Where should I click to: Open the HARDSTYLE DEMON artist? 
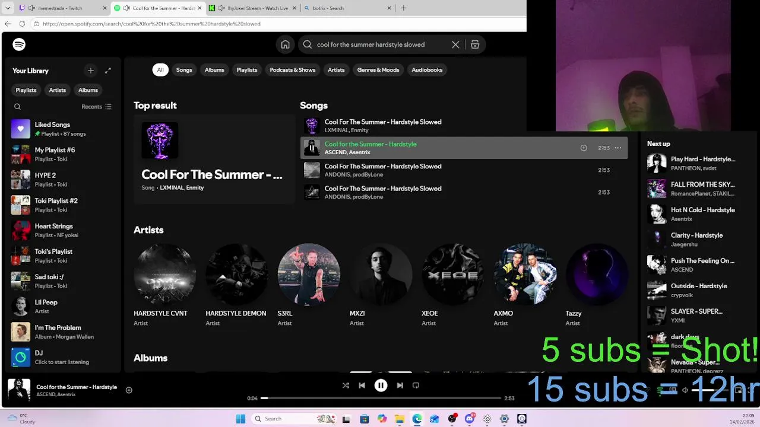[x=236, y=285]
